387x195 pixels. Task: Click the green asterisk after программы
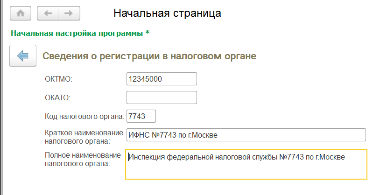[148, 33]
